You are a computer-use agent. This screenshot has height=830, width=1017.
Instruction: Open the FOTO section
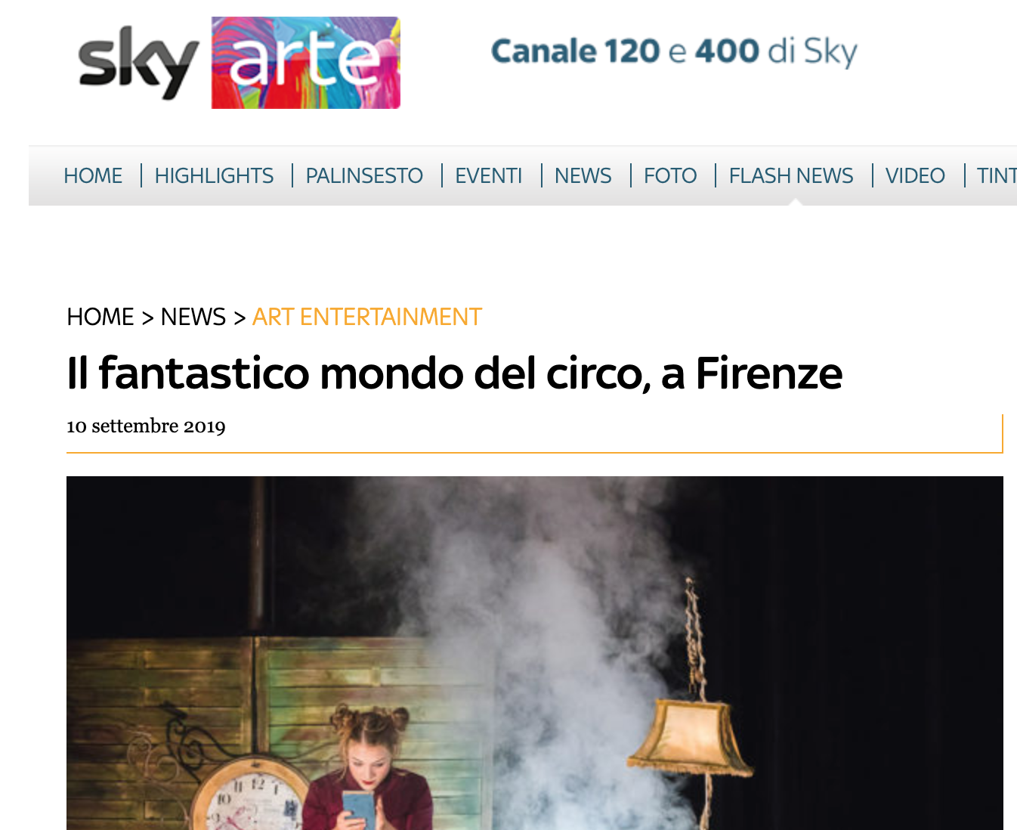[670, 175]
